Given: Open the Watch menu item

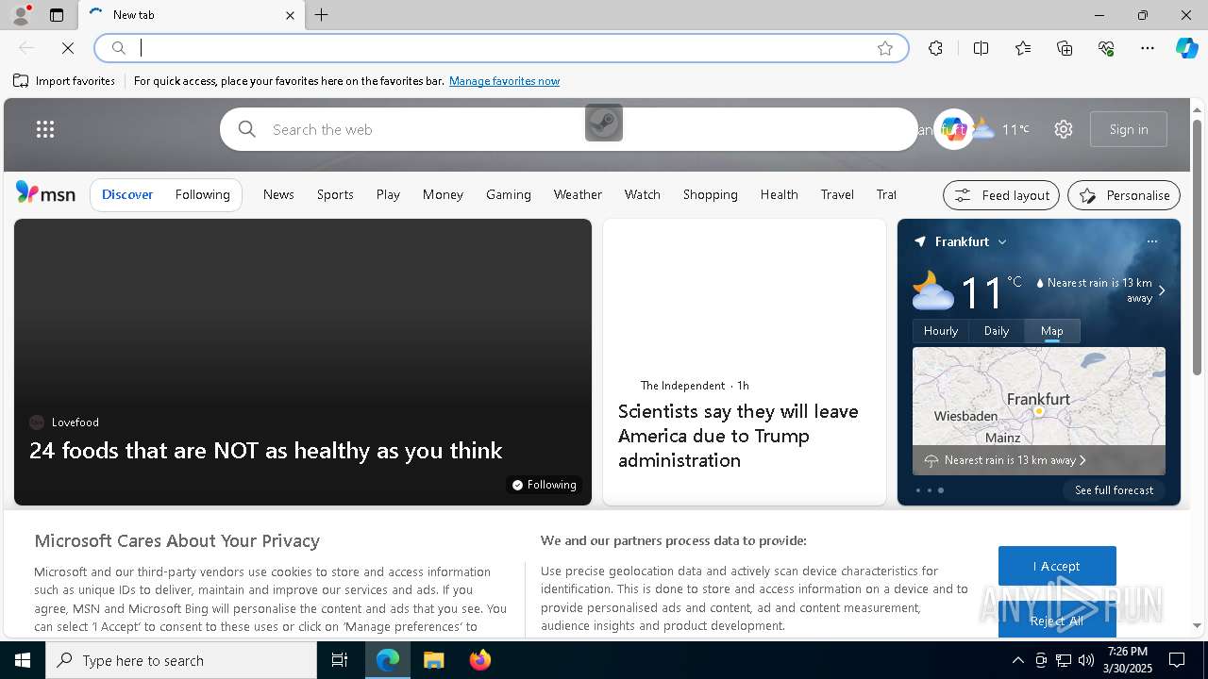Looking at the screenshot, I should click(x=642, y=194).
